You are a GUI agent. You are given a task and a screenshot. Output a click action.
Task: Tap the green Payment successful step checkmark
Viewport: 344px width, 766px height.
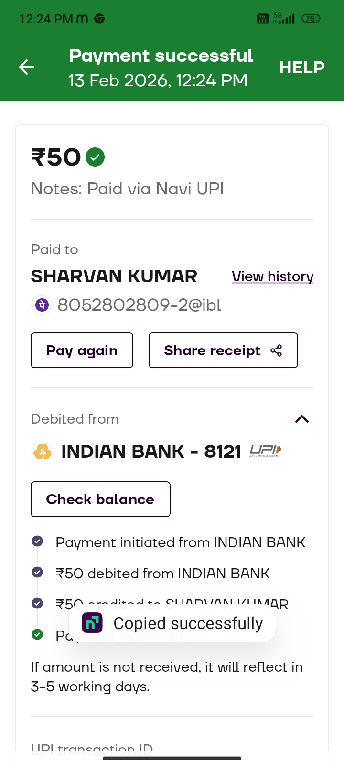pyautogui.click(x=37, y=635)
